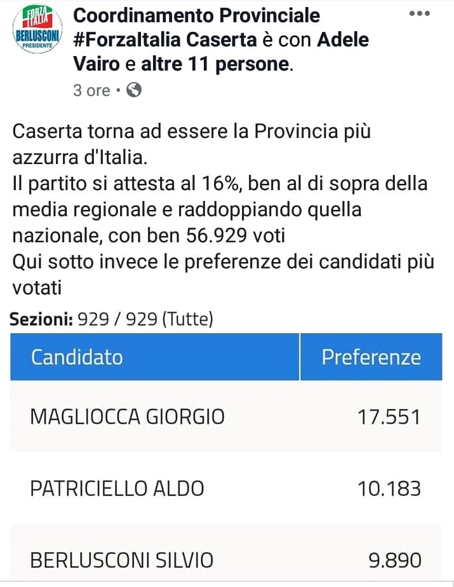
Task: Click the Preferenze column header
Action: click(371, 357)
